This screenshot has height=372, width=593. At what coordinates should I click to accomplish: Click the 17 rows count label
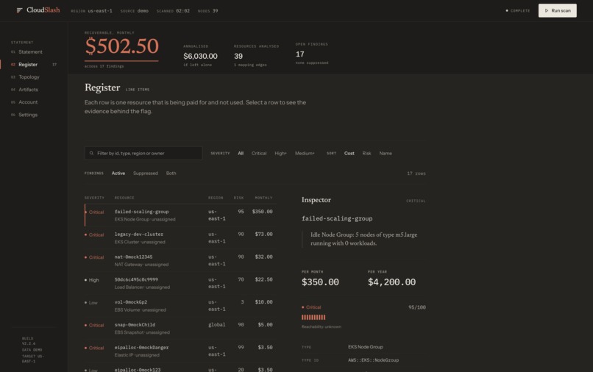416,174
